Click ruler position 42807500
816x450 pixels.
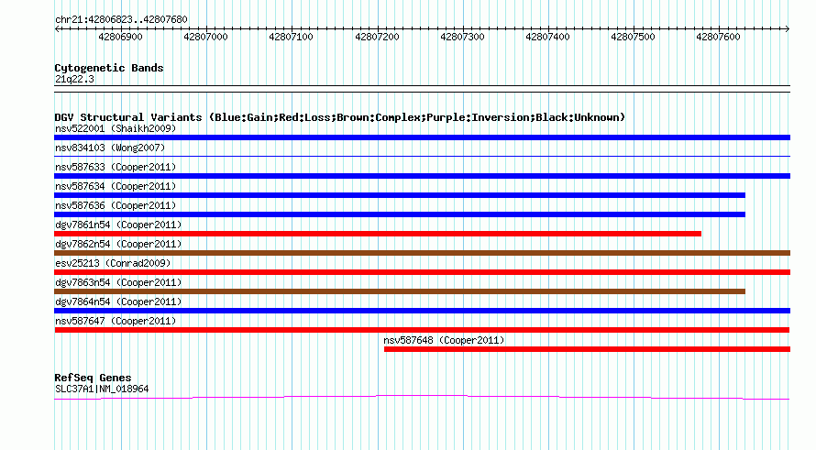point(633,37)
